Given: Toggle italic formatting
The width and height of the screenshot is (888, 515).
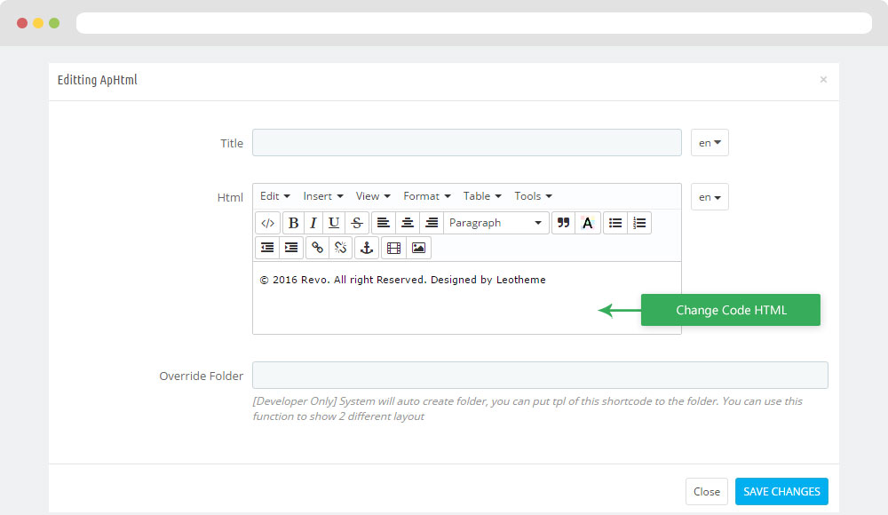Looking at the screenshot, I should (x=313, y=223).
